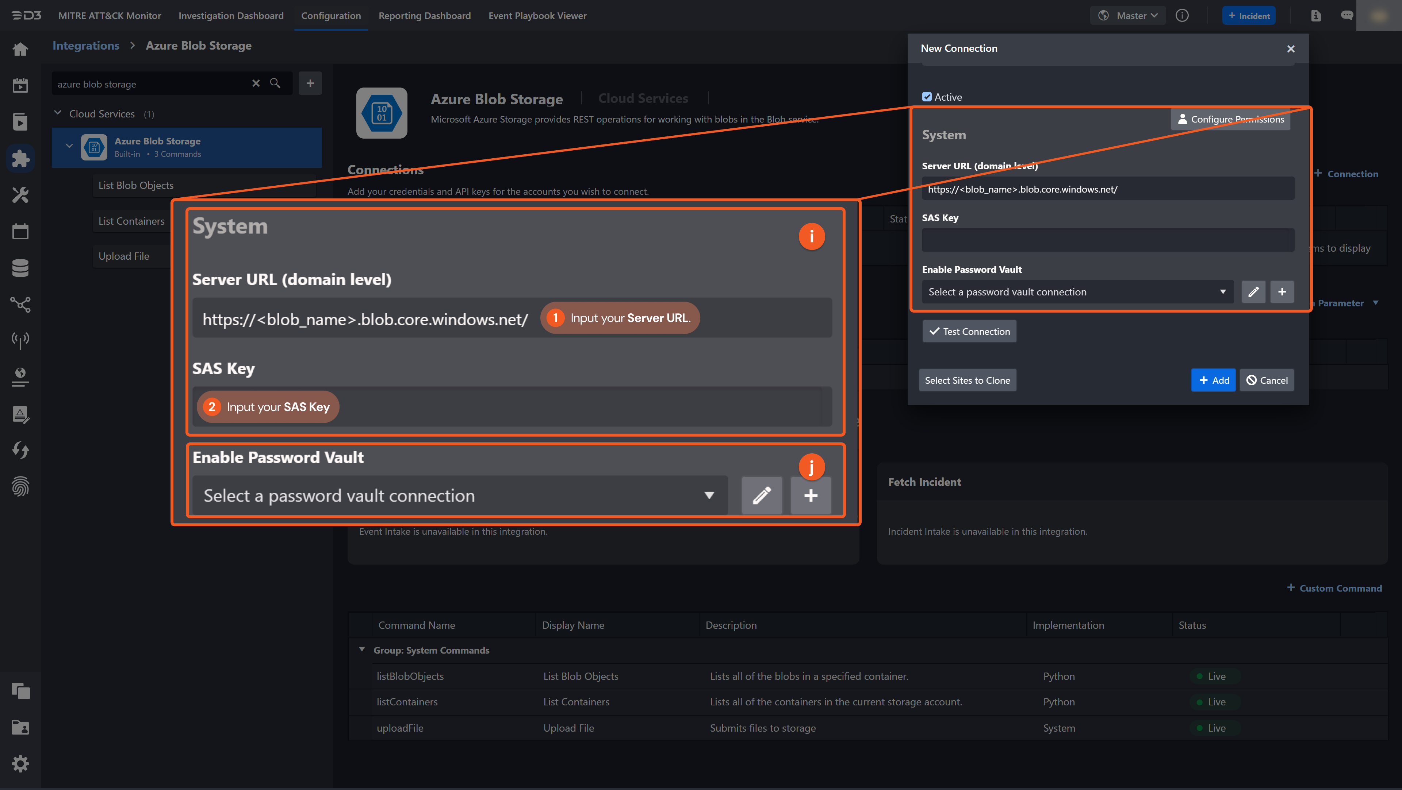
Task: Click the Test Connection button
Action: pos(969,331)
